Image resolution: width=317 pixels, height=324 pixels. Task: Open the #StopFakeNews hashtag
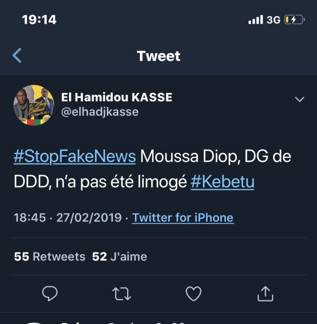click(75, 157)
